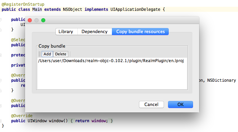Cancel the dialog
The height and width of the screenshot is (132, 238).
click(x=151, y=104)
